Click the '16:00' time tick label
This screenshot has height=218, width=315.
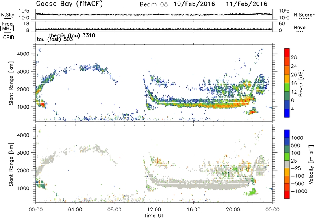tap(193, 210)
